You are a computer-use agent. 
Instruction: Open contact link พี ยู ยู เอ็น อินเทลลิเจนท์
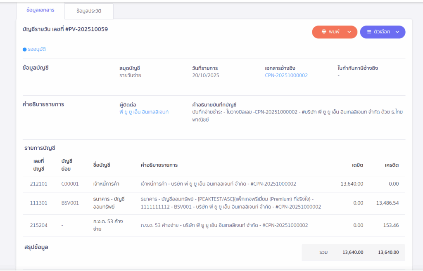144,112
